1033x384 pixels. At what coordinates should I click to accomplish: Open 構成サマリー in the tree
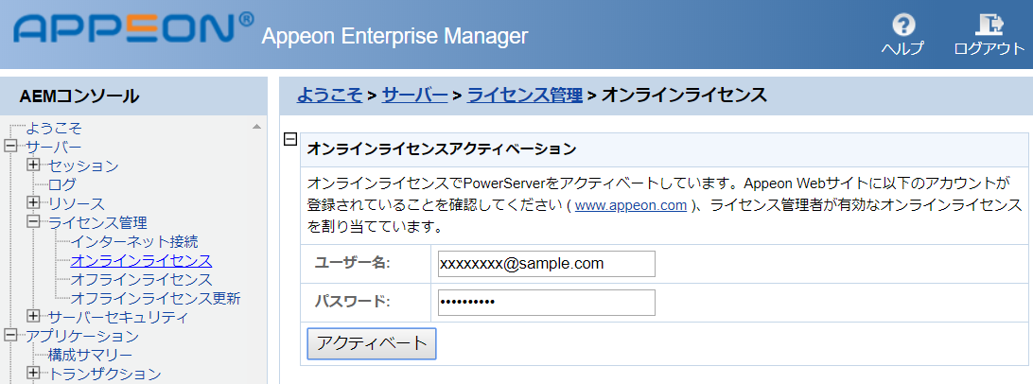91,355
